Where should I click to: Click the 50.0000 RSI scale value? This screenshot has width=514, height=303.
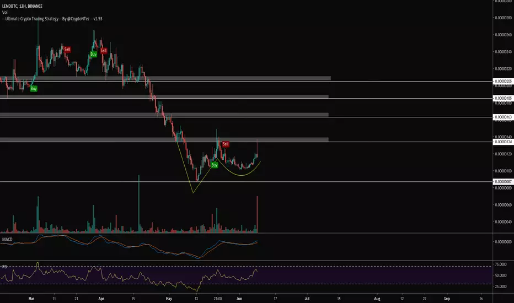pos(501,275)
